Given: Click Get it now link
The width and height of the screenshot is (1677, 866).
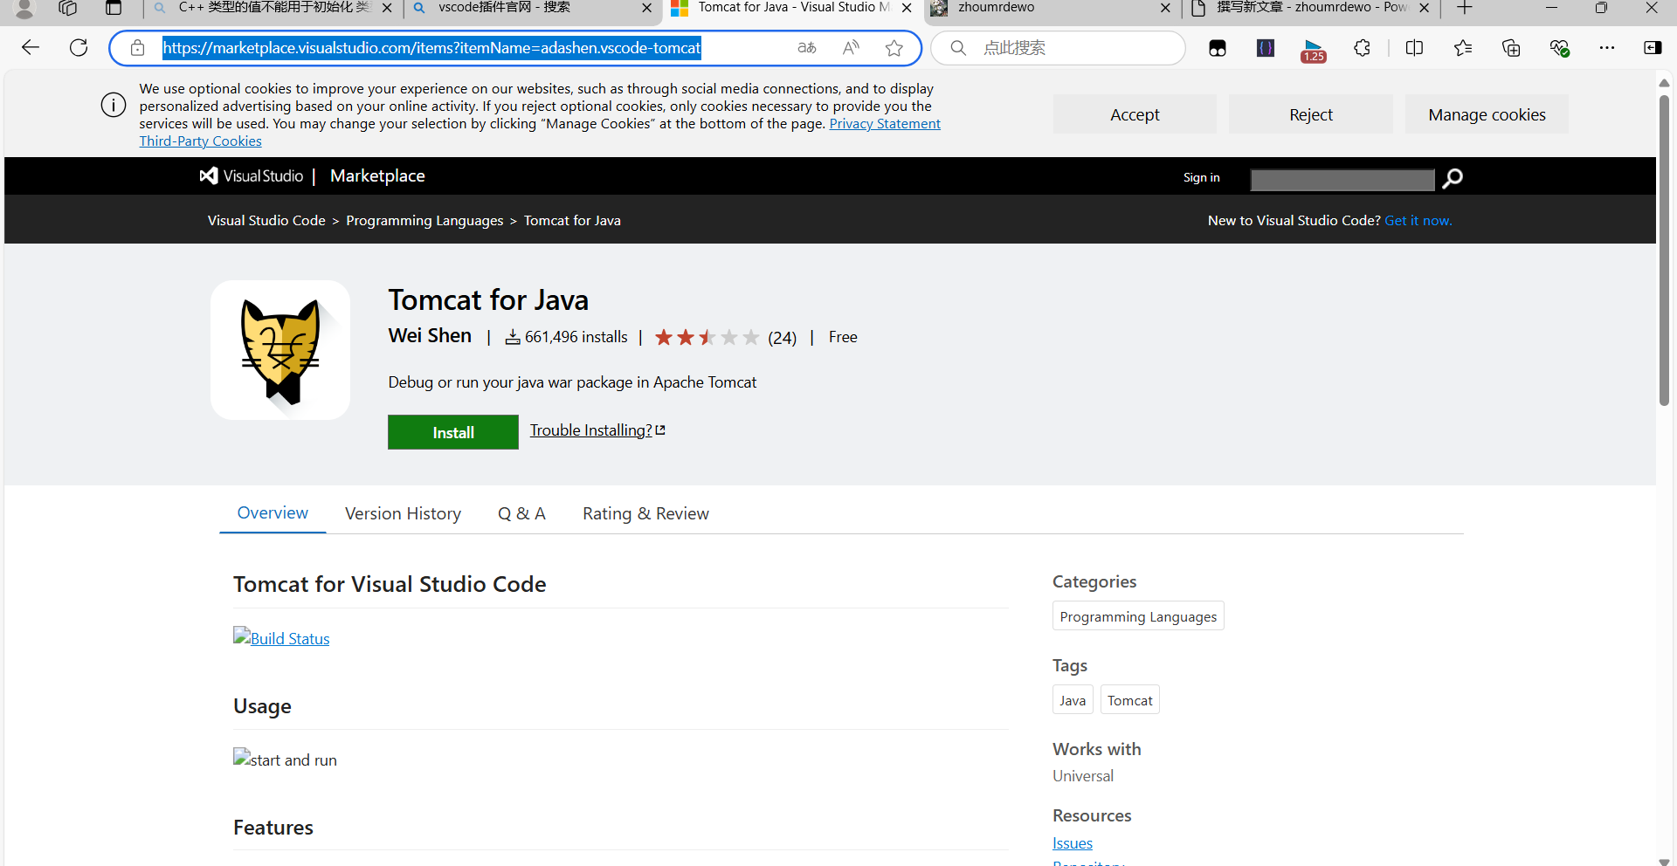Looking at the screenshot, I should (1418, 221).
